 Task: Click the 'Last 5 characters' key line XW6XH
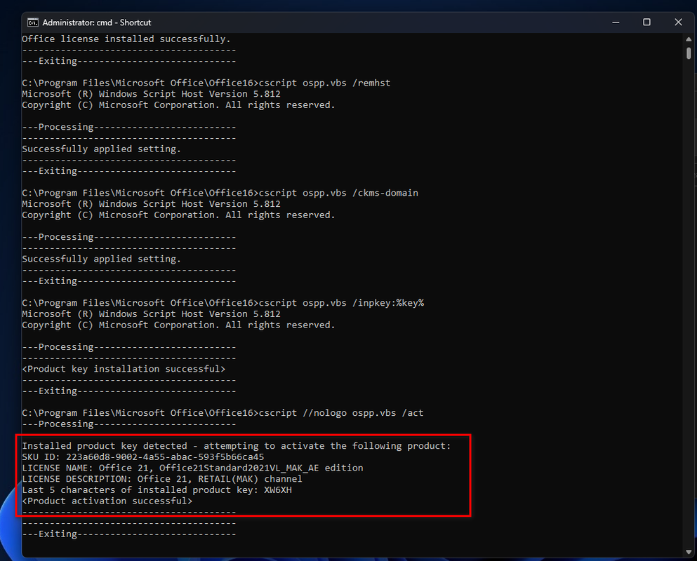157,490
